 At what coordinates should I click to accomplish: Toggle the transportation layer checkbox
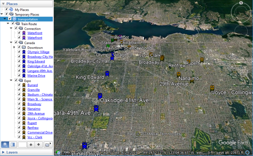click(x=10, y=19)
